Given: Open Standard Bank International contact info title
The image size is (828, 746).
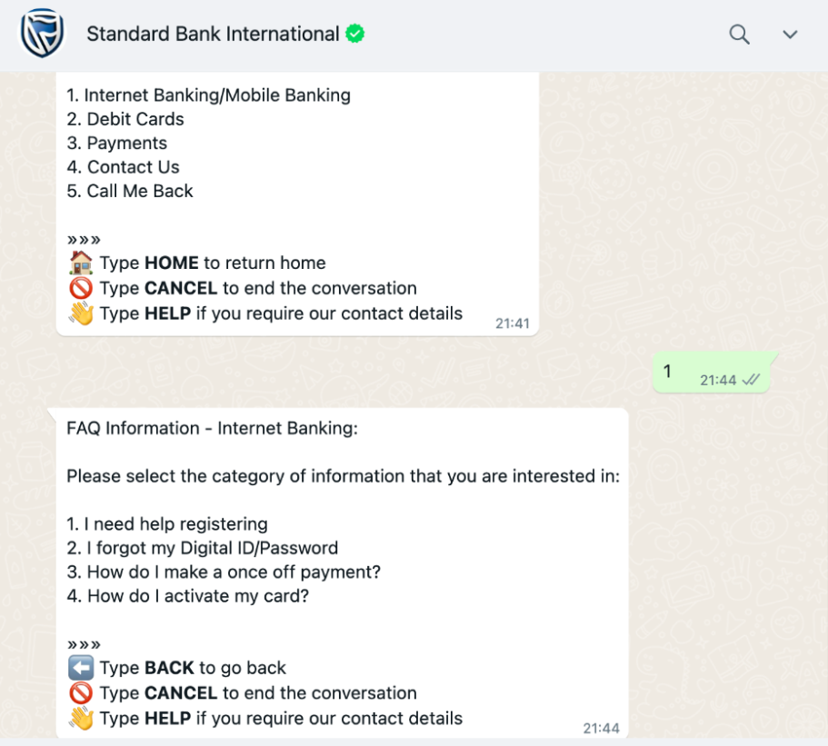Looking at the screenshot, I should coord(213,34).
